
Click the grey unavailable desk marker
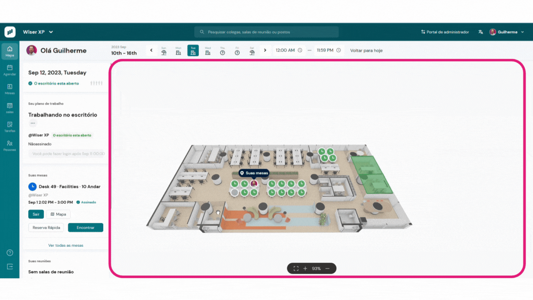tap(235, 193)
